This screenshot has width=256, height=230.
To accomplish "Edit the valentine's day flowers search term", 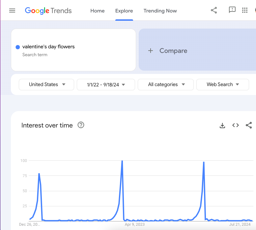I will tap(48, 47).
